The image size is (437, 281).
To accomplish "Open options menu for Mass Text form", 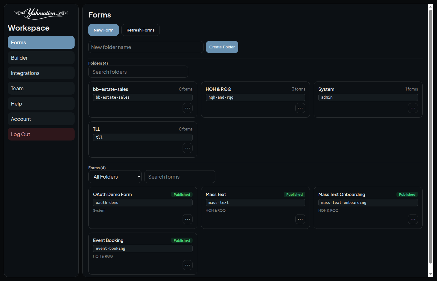I will (300, 219).
